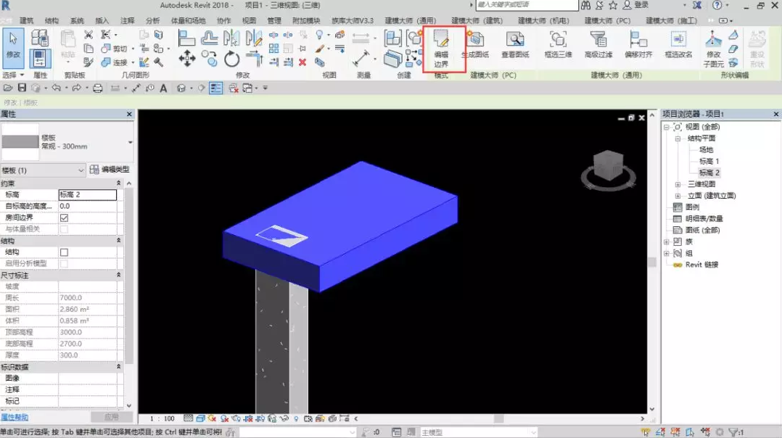This screenshot has width=782, height=438.
Task: Click the red delete X icon
Action: tap(302, 62)
